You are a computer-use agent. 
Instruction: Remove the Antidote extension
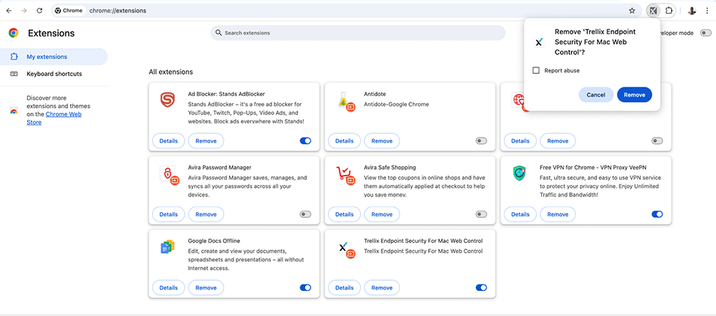point(382,141)
